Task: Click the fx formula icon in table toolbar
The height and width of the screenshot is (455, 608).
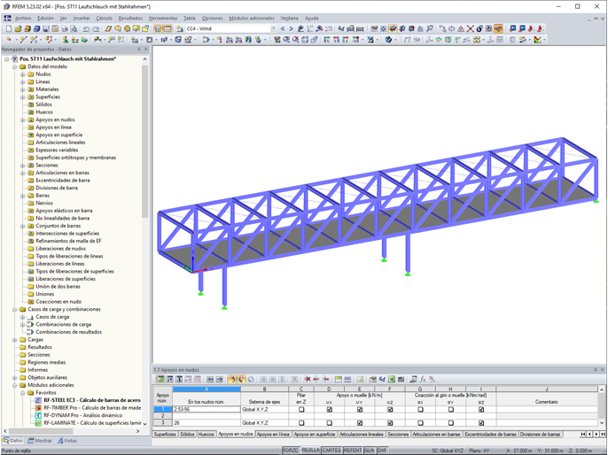Action: [422, 380]
